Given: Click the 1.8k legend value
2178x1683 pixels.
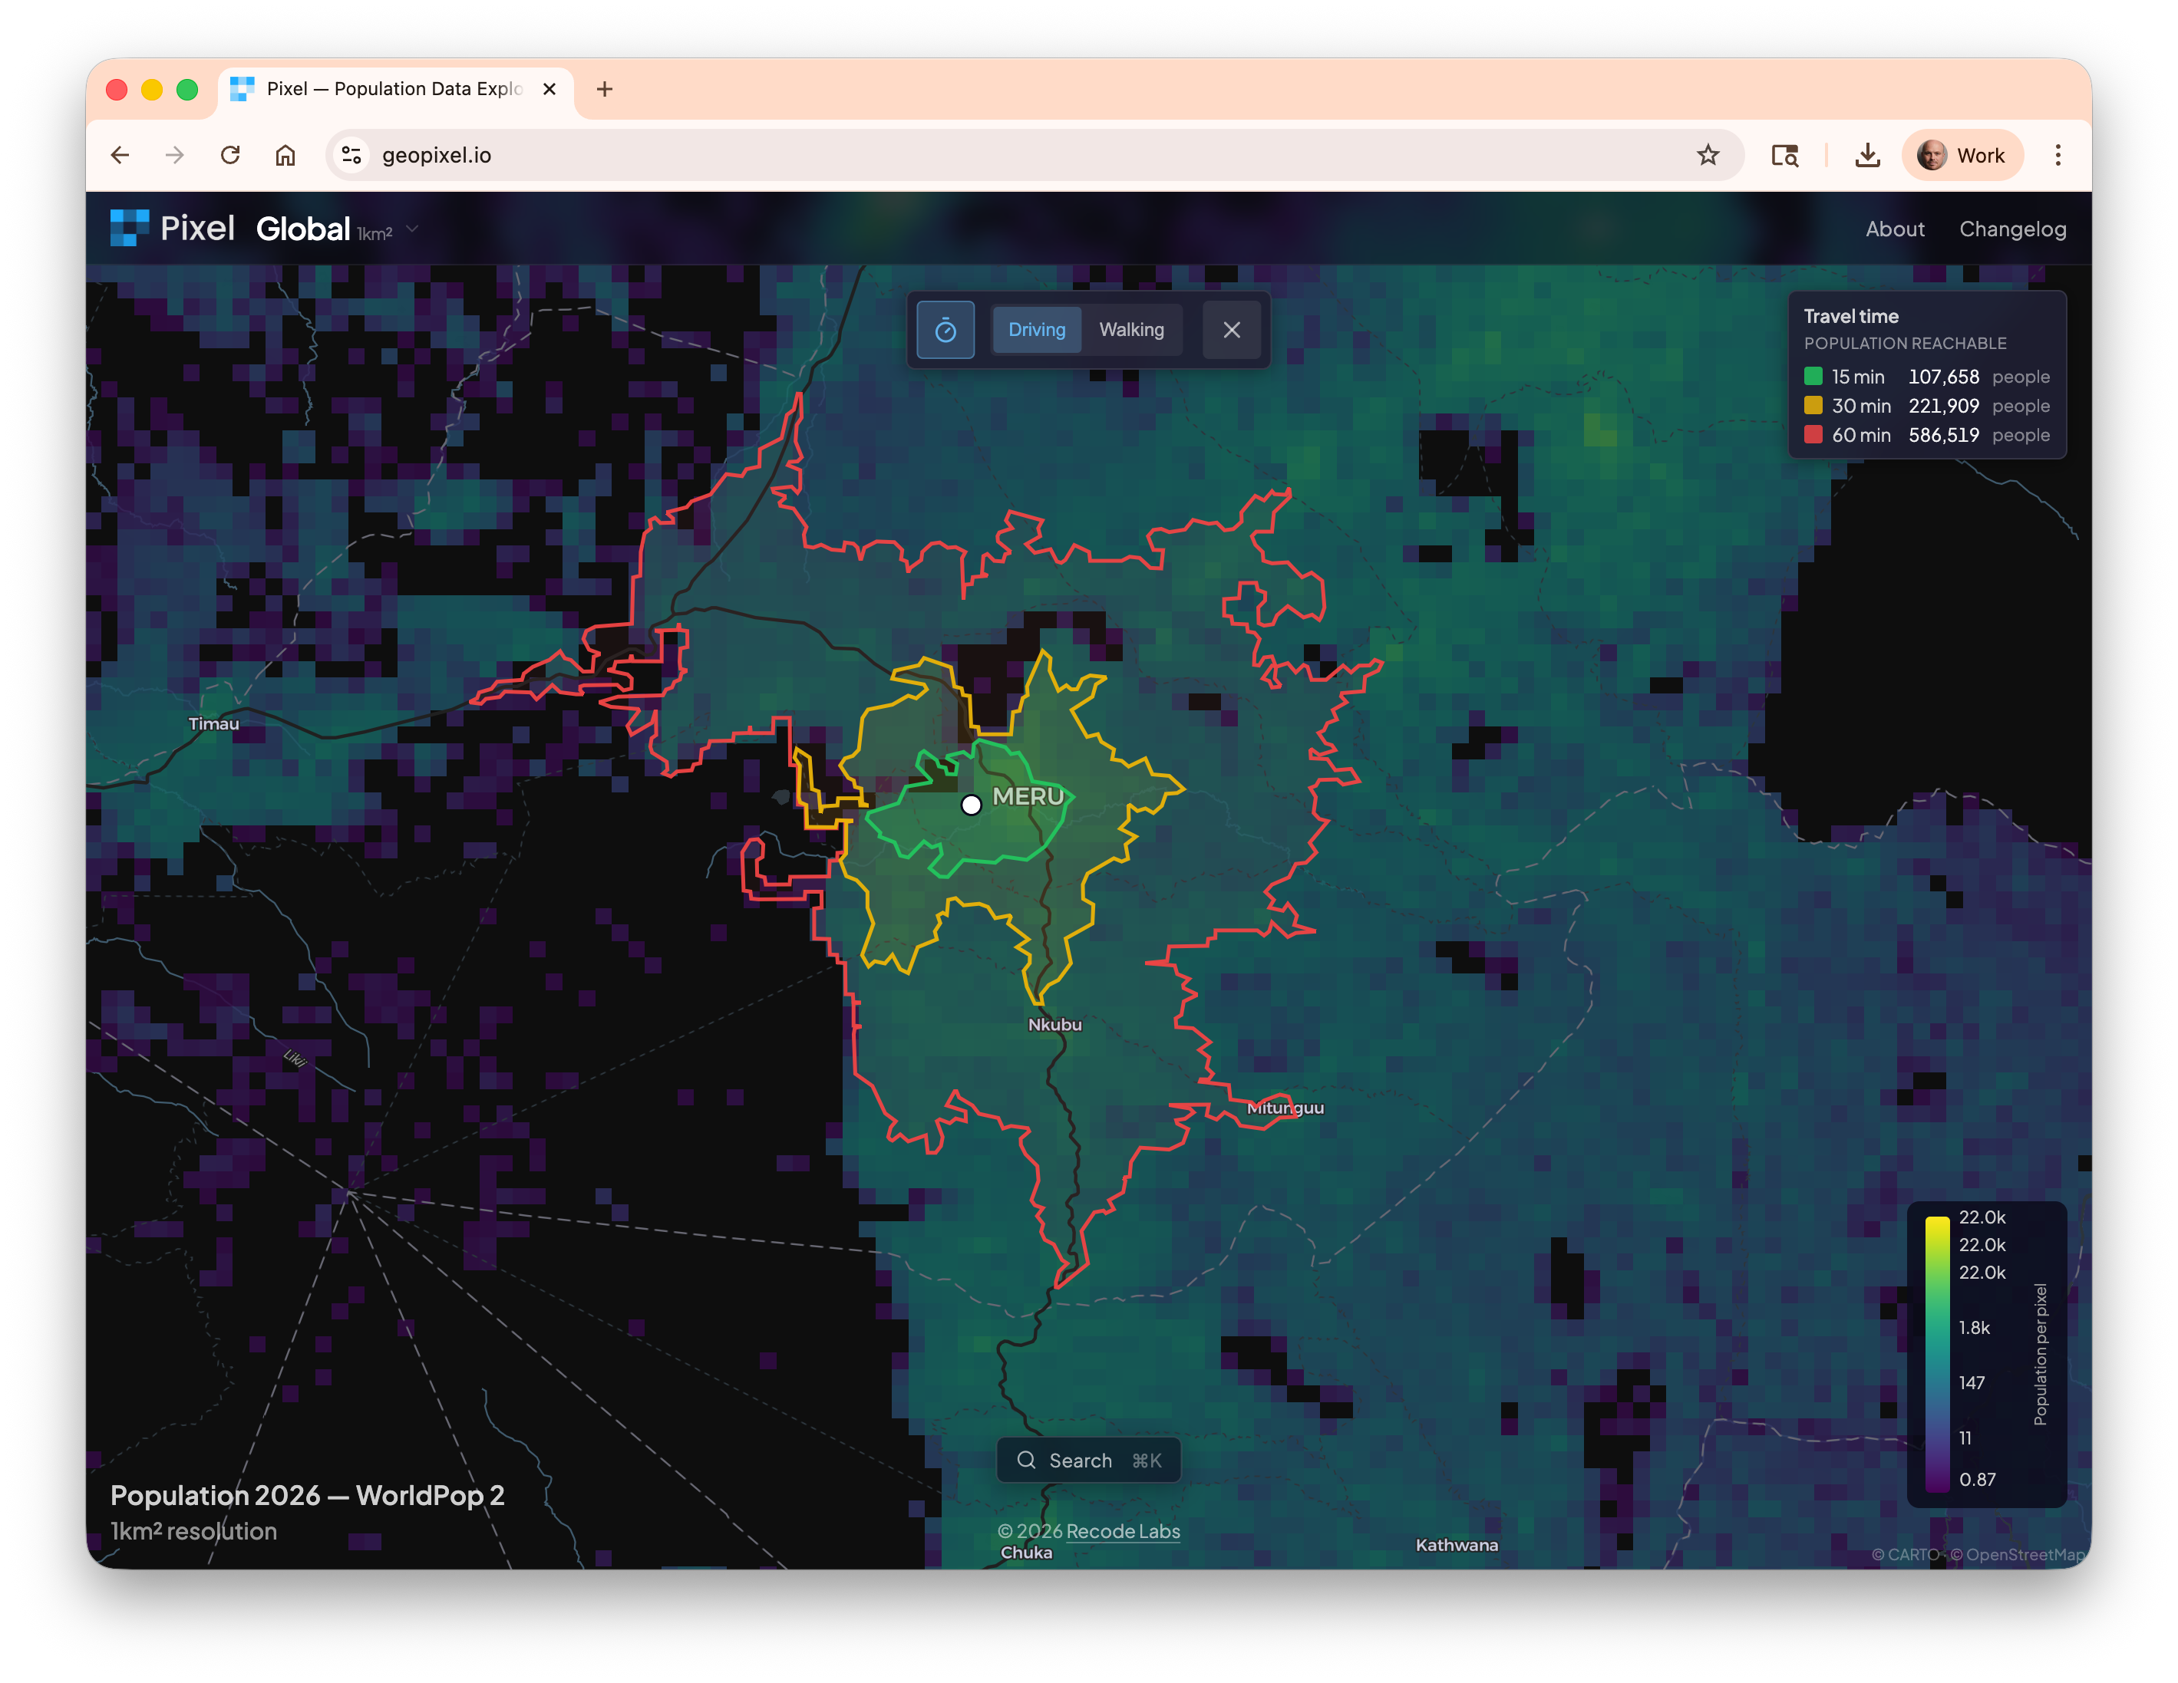Looking at the screenshot, I should click(1974, 1327).
